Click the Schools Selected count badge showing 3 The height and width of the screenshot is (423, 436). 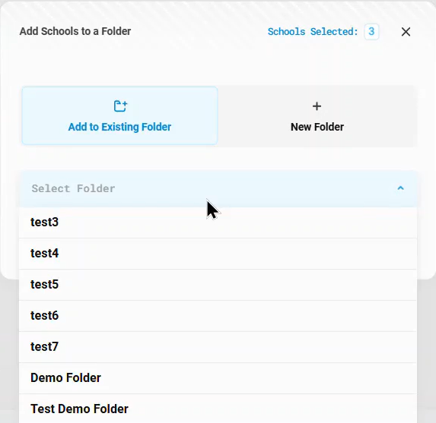[371, 32]
